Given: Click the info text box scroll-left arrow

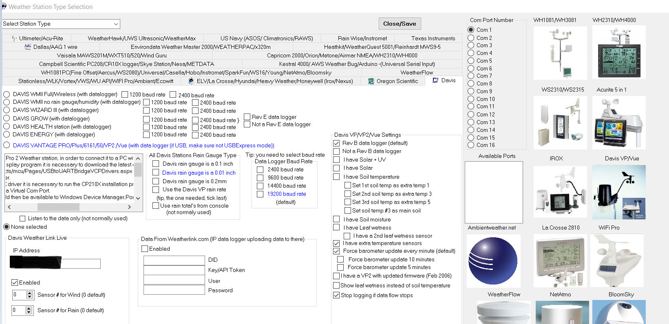Looking at the screenshot, I should pyautogui.click(x=9, y=207).
